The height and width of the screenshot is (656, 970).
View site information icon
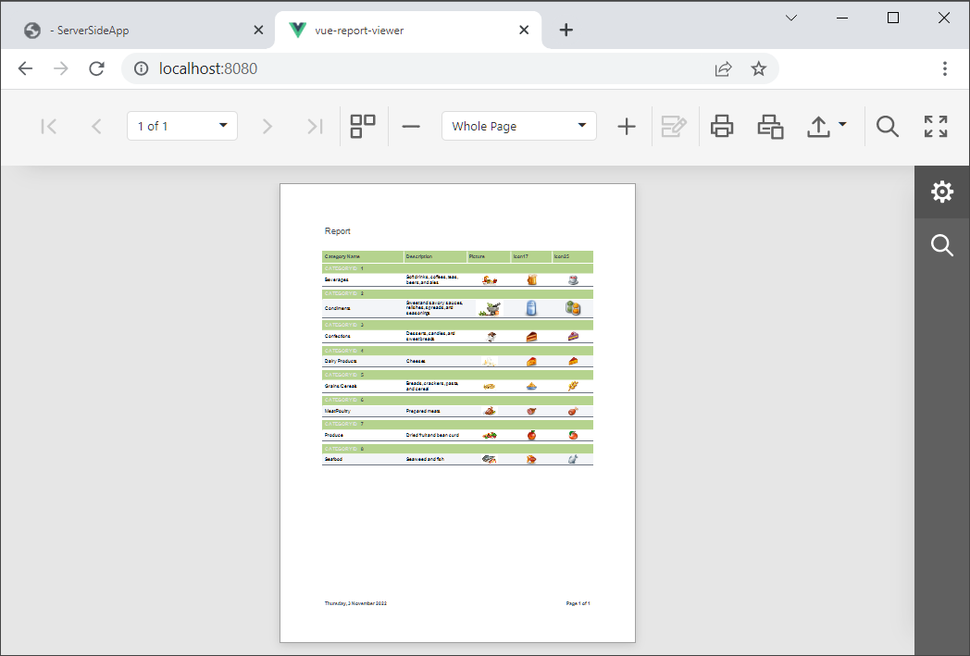click(142, 68)
